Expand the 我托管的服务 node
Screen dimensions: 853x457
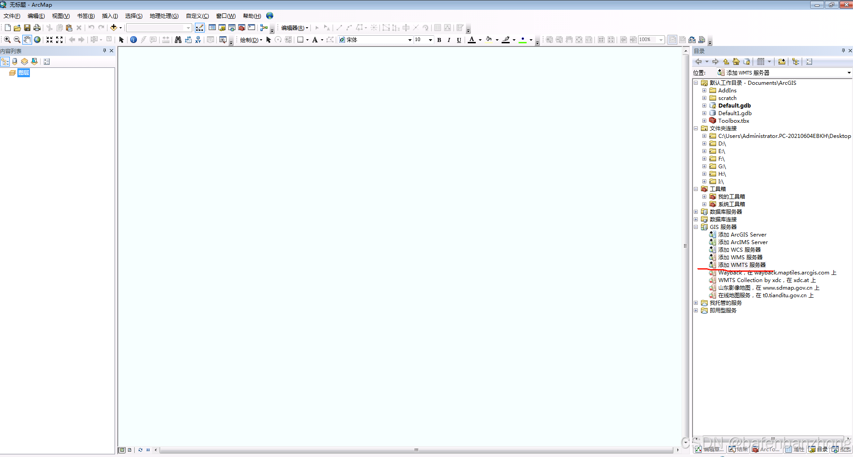(x=696, y=303)
